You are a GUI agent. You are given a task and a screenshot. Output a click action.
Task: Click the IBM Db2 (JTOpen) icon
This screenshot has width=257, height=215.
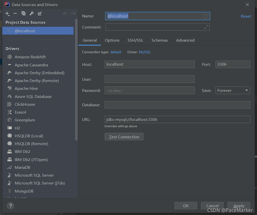click(x=10, y=159)
